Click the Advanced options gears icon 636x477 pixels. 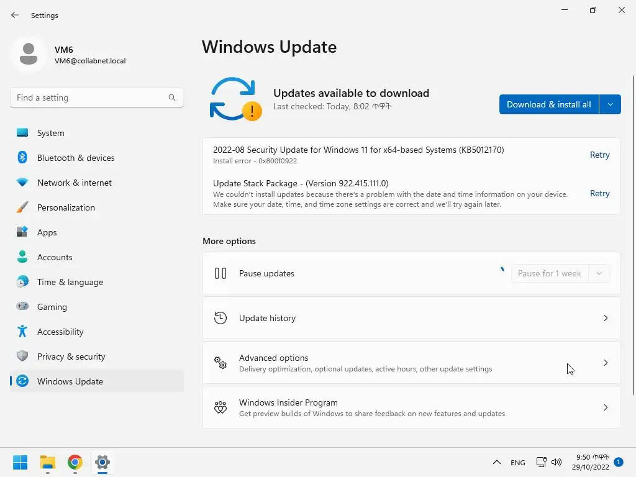click(x=220, y=363)
